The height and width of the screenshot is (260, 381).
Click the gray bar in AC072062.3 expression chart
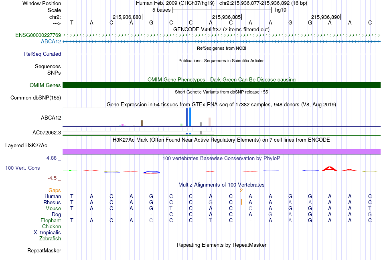point(201,133)
